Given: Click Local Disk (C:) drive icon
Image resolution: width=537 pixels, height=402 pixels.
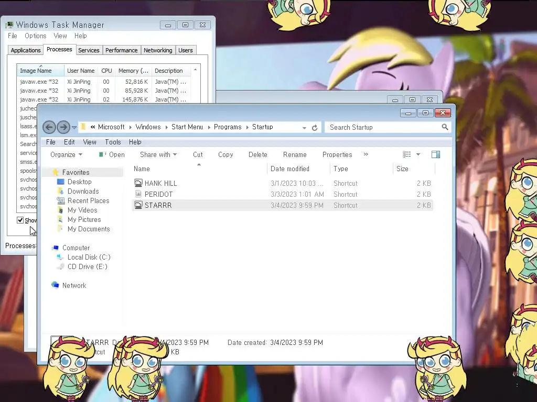Looking at the screenshot, I should pyautogui.click(x=60, y=257).
